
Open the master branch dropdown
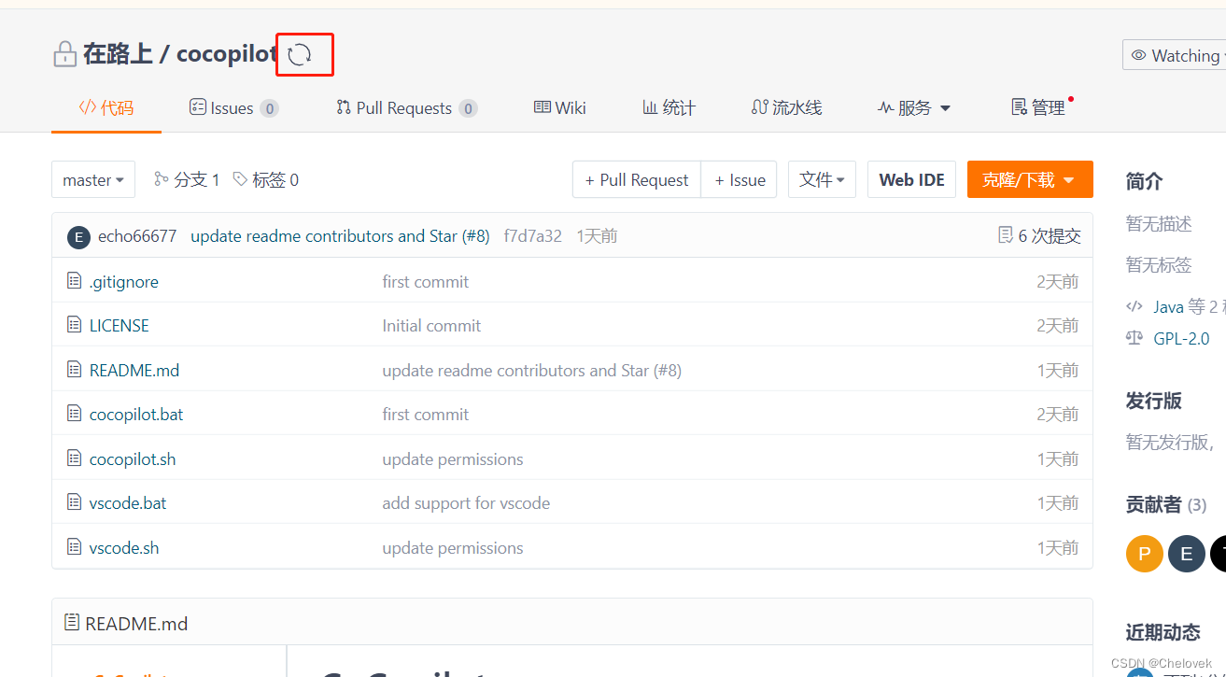click(93, 179)
